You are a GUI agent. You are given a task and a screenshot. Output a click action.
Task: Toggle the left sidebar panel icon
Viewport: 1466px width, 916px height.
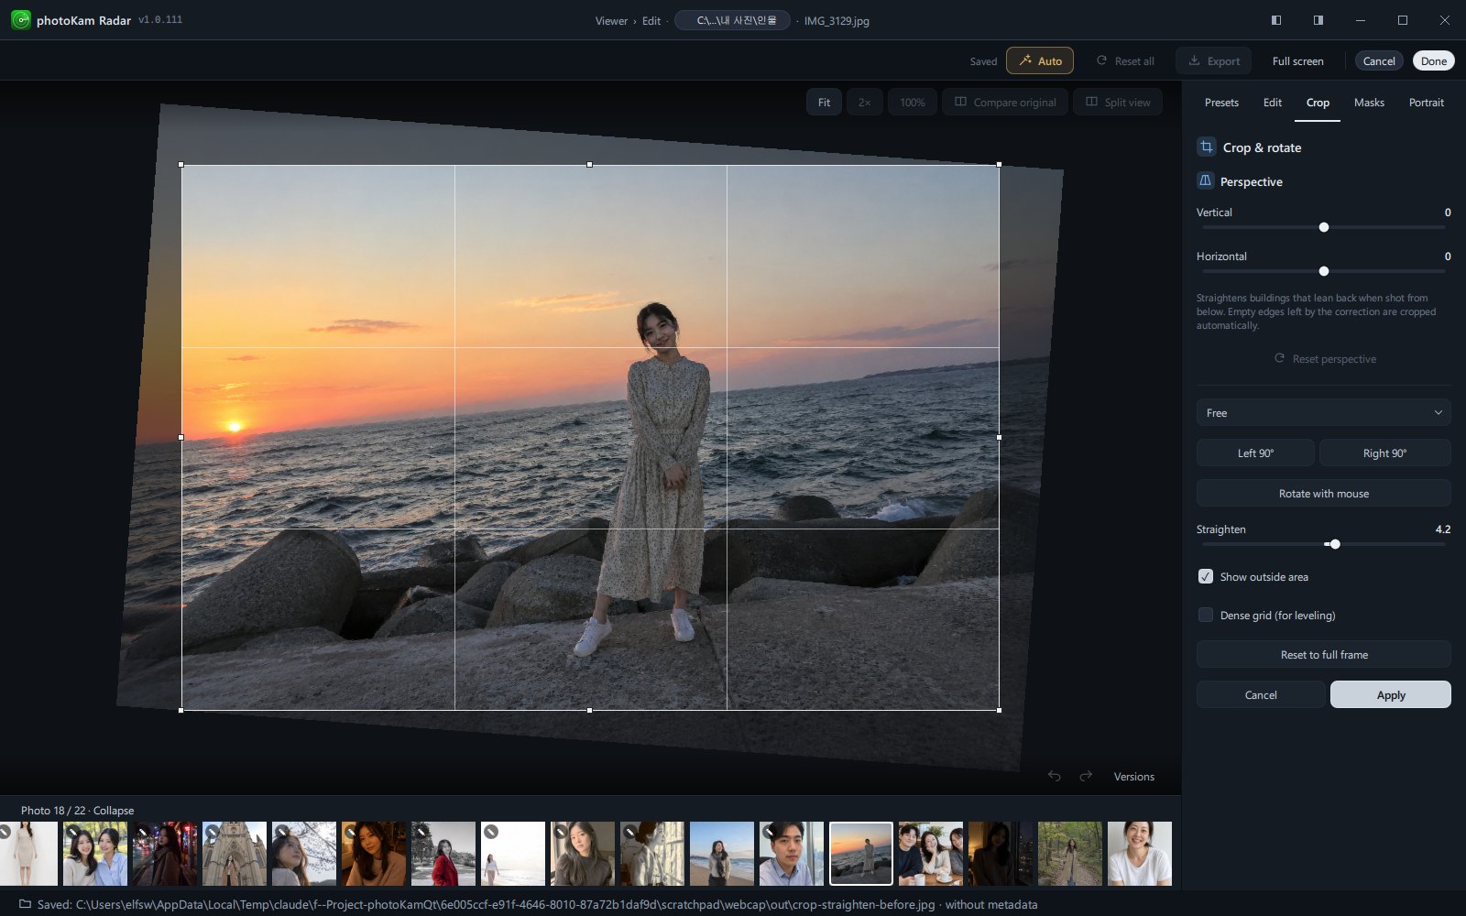coord(1276,20)
